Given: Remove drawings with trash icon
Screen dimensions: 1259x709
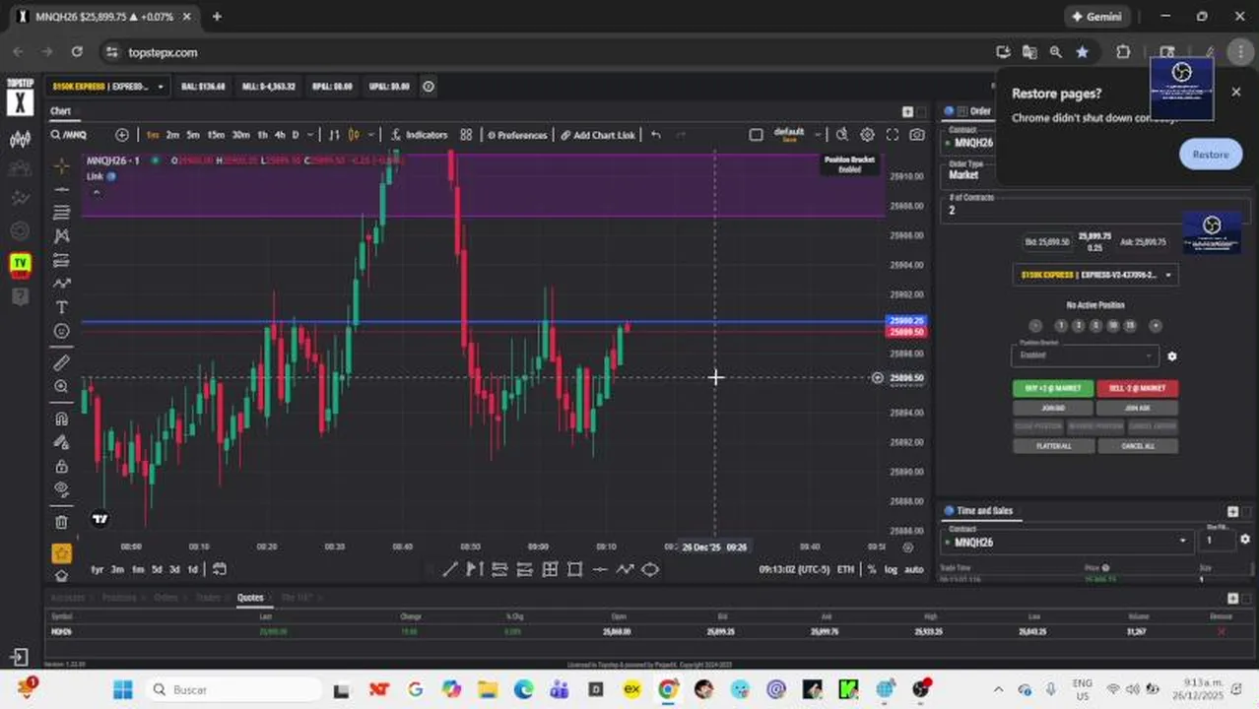Looking at the screenshot, I should tap(61, 522).
